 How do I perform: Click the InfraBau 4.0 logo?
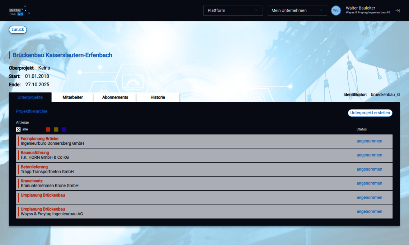19,11
